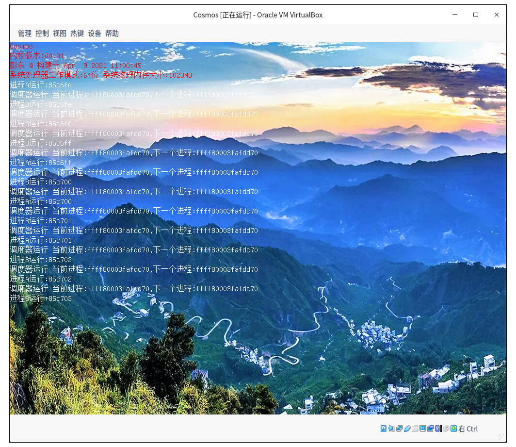This screenshot has height=447, width=516.
Task: Open the 设备 menu
Action: click(95, 33)
